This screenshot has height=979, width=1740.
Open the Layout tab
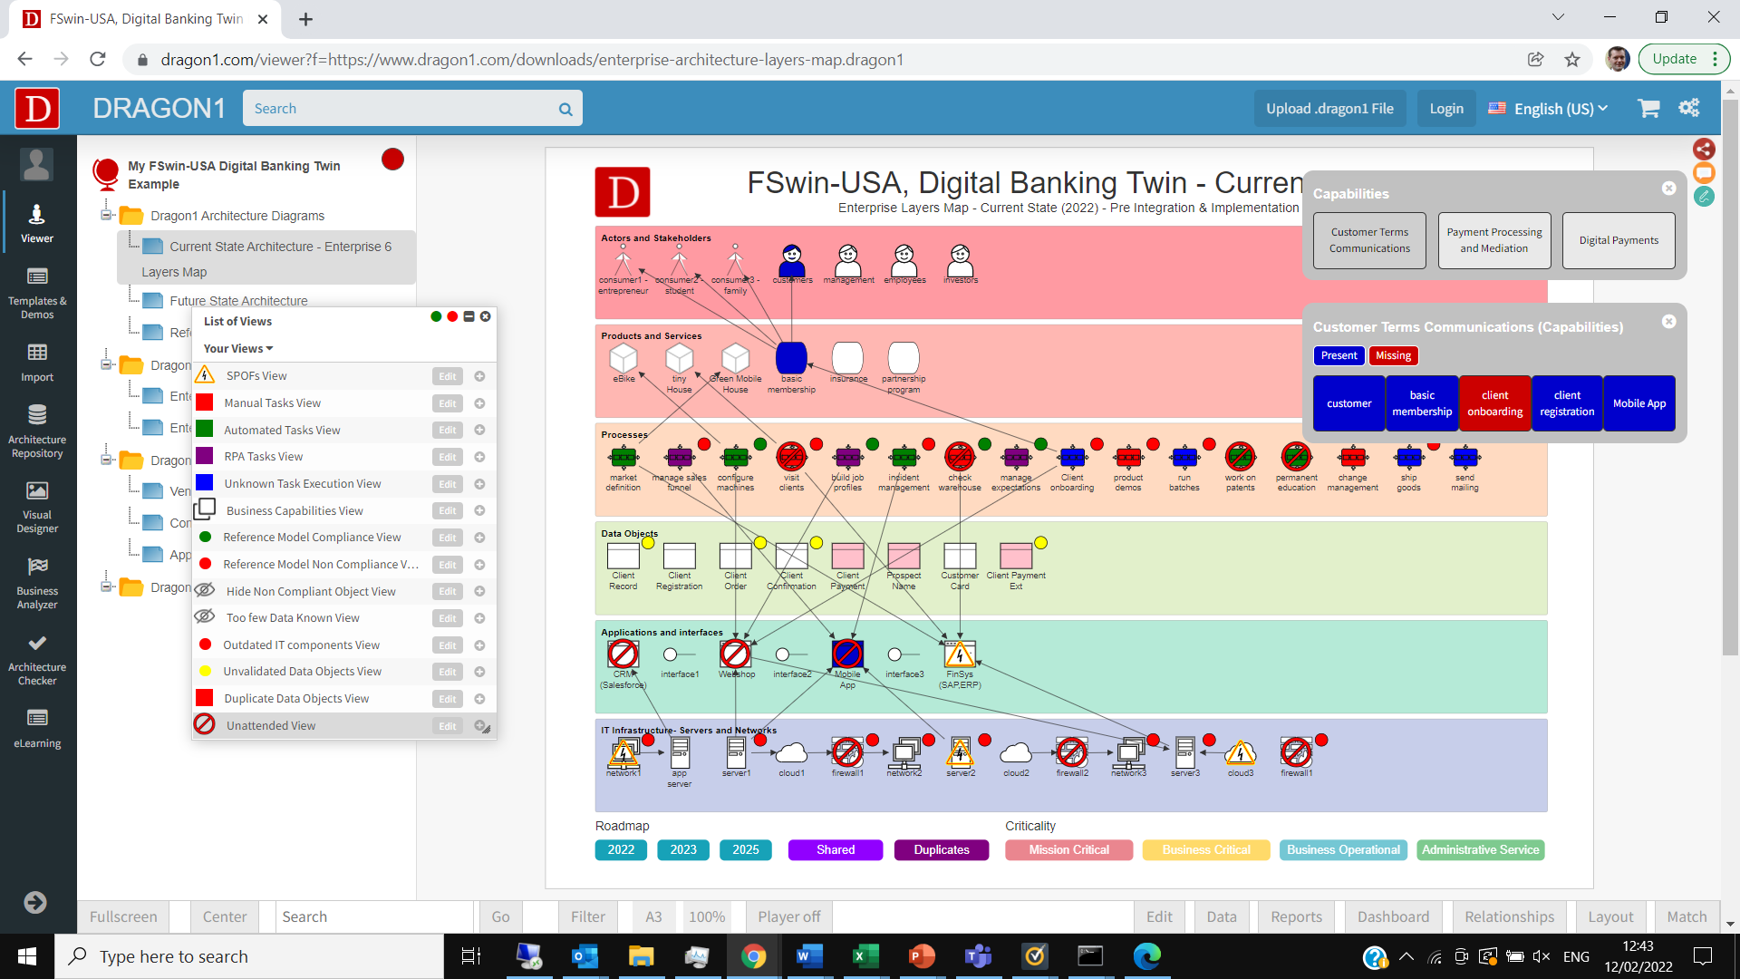tap(1610, 916)
